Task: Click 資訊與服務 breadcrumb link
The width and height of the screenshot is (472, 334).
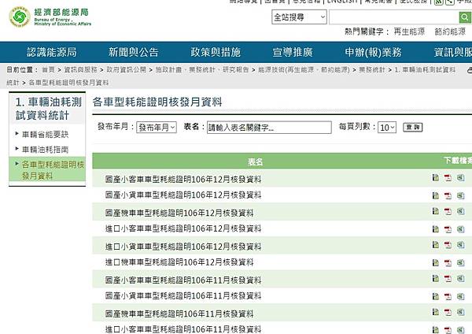Action: 81,69
